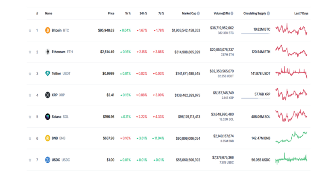This screenshot has height=184, width=328.
Task: Sort by the 24h % column header
Action: point(143,13)
